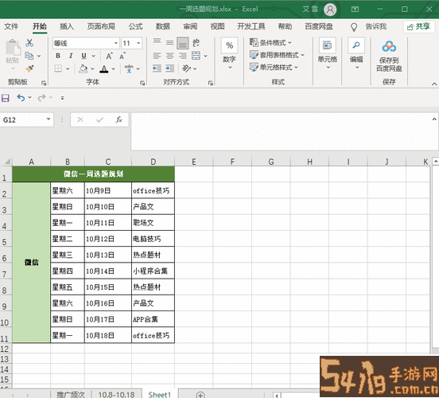
Task: Click the 共享 Share button
Action: (x=418, y=26)
